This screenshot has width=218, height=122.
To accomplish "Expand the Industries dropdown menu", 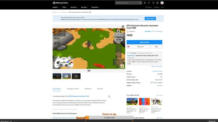I will tap(95, 7).
